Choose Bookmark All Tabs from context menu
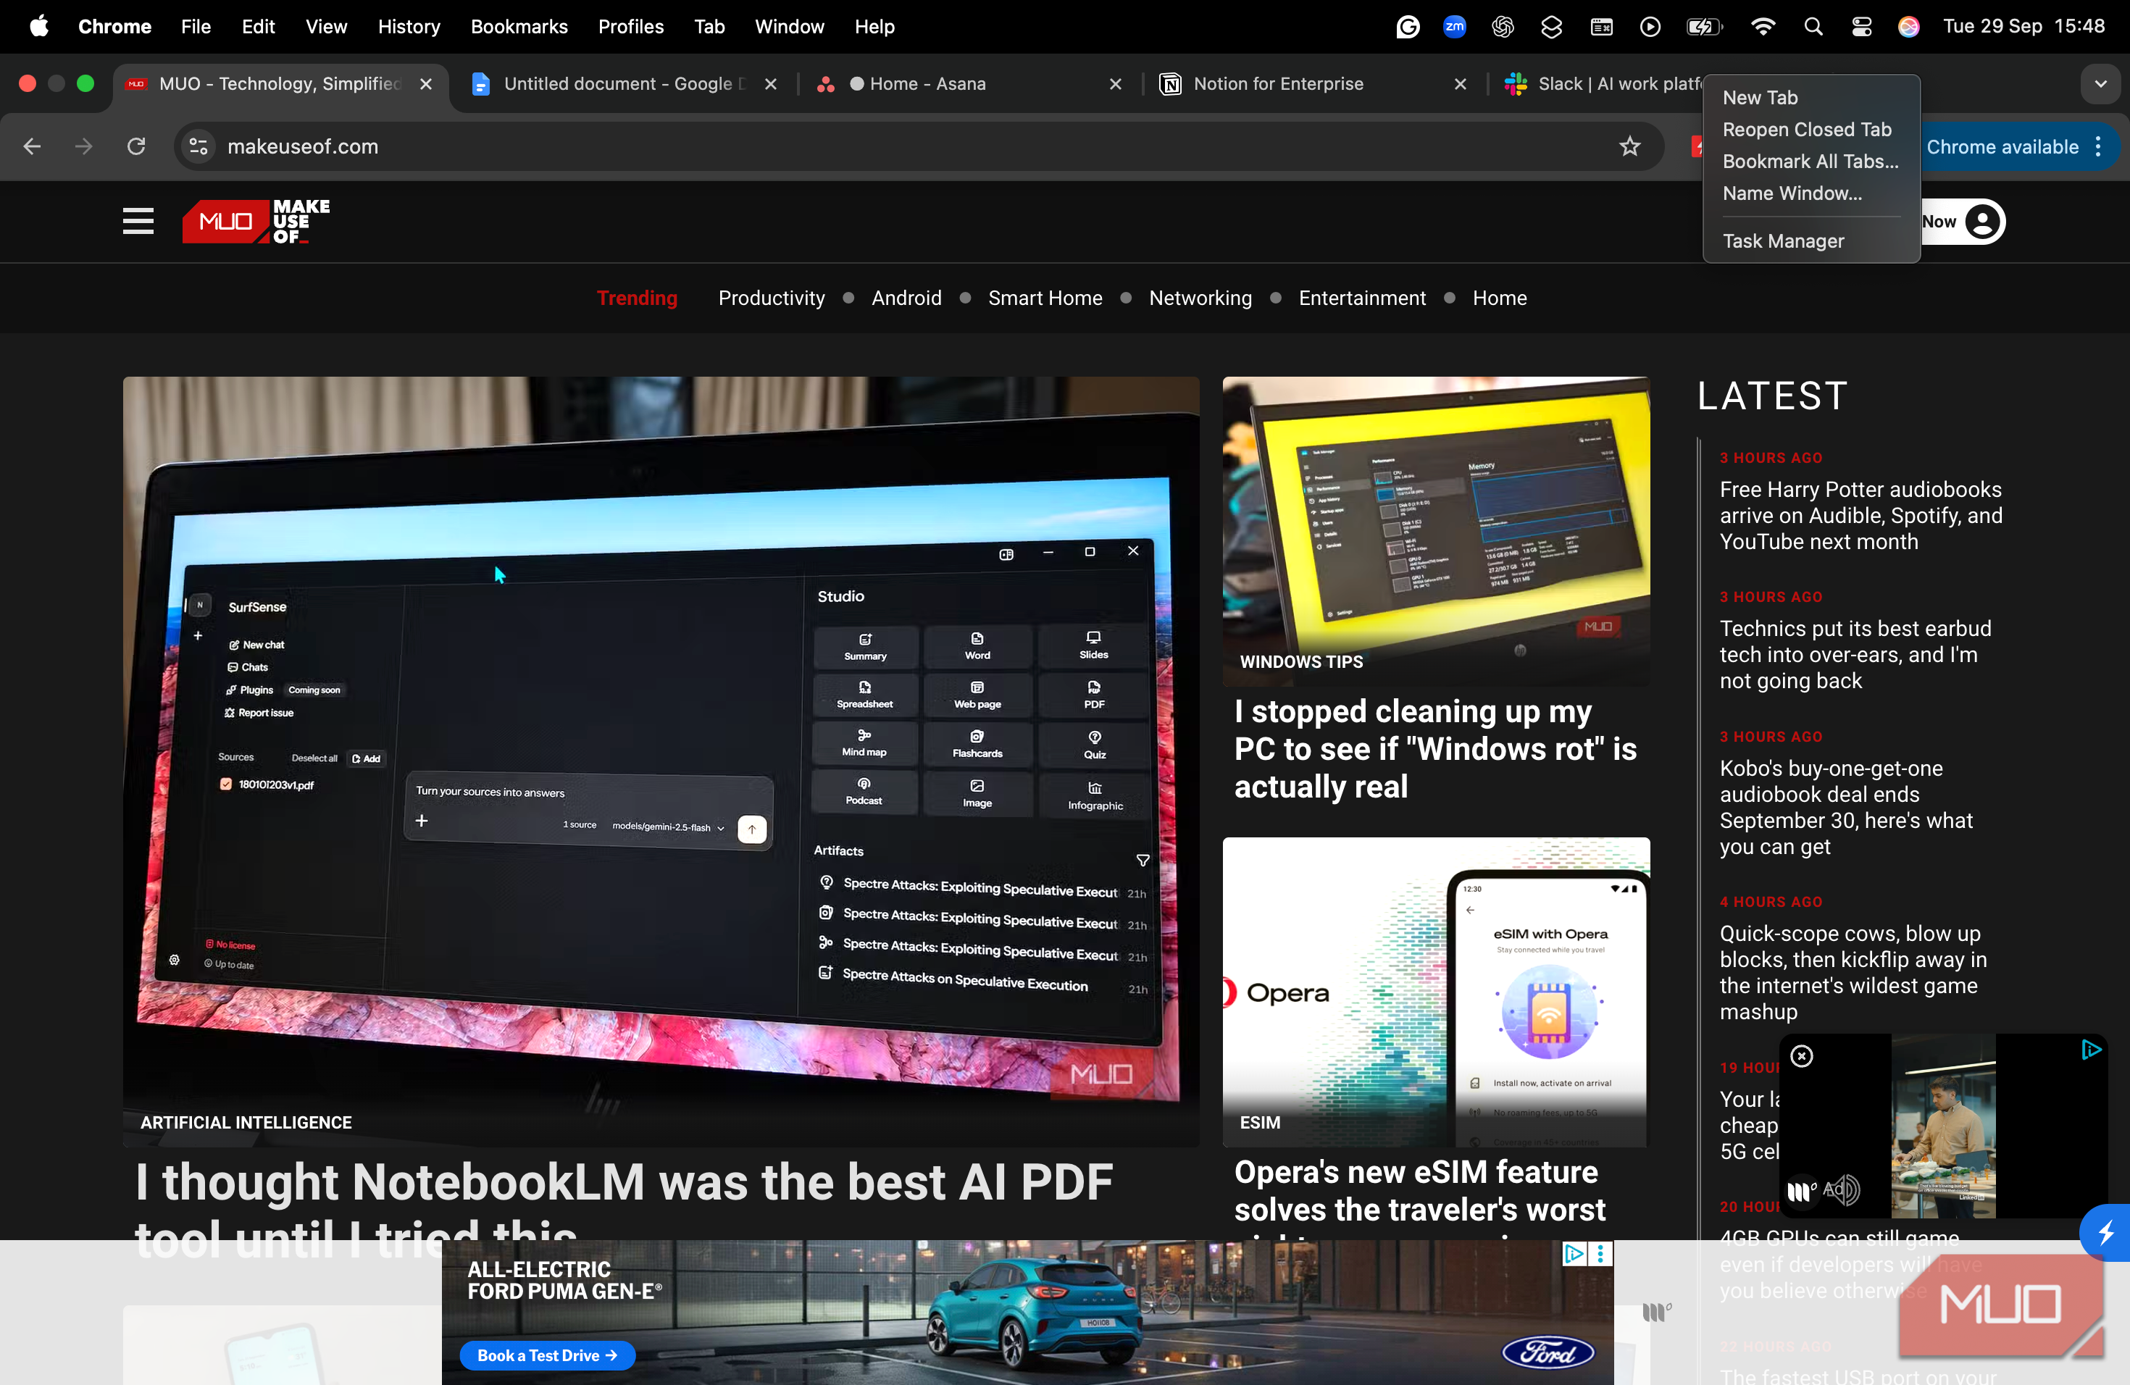2130x1385 pixels. pyautogui.click(x=1810, y=162)
